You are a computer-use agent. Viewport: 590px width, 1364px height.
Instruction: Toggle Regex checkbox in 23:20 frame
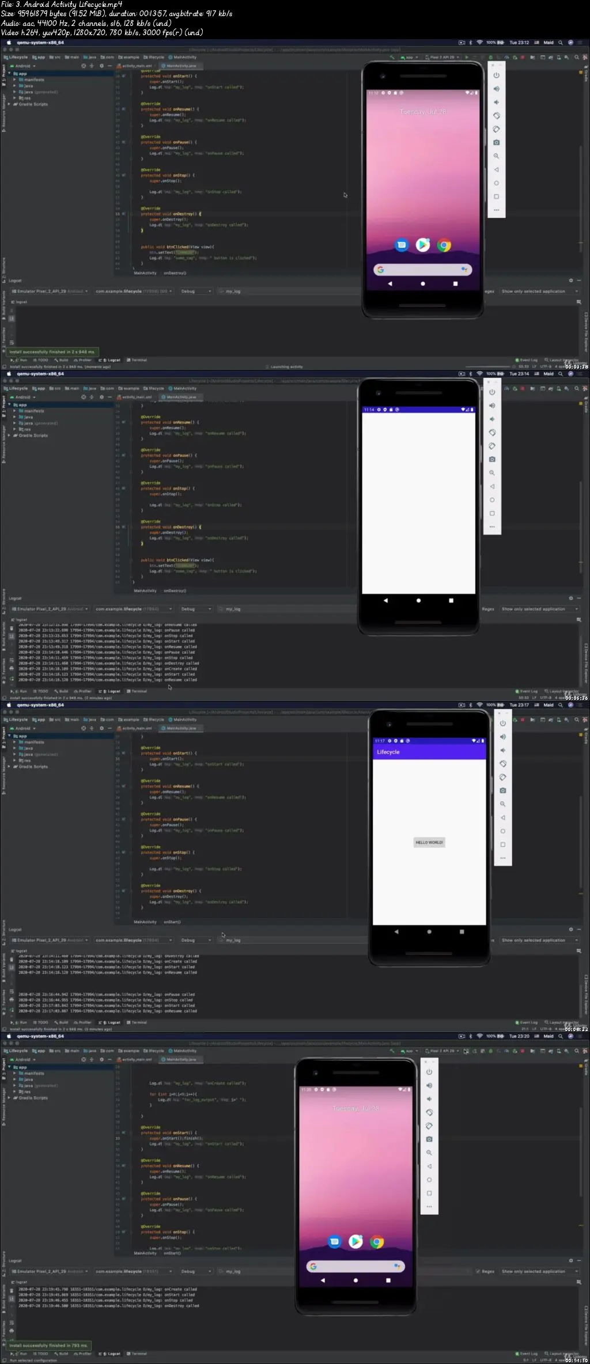pos(478,1271)
